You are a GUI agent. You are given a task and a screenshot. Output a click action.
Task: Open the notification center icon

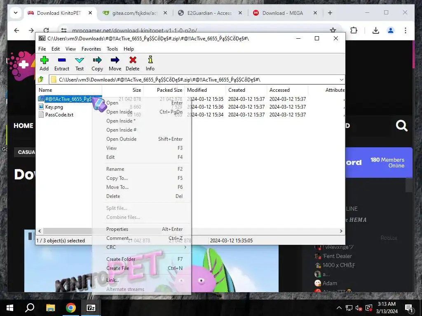(409, 308)
